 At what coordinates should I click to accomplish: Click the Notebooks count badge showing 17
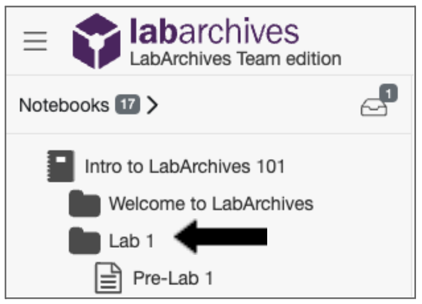point(127,105)
